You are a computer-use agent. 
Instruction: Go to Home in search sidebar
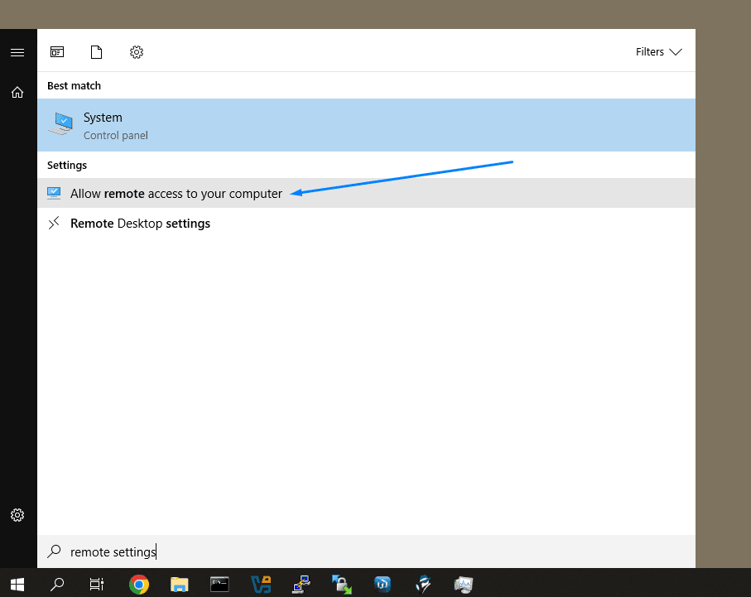click(x=17, y=92)
